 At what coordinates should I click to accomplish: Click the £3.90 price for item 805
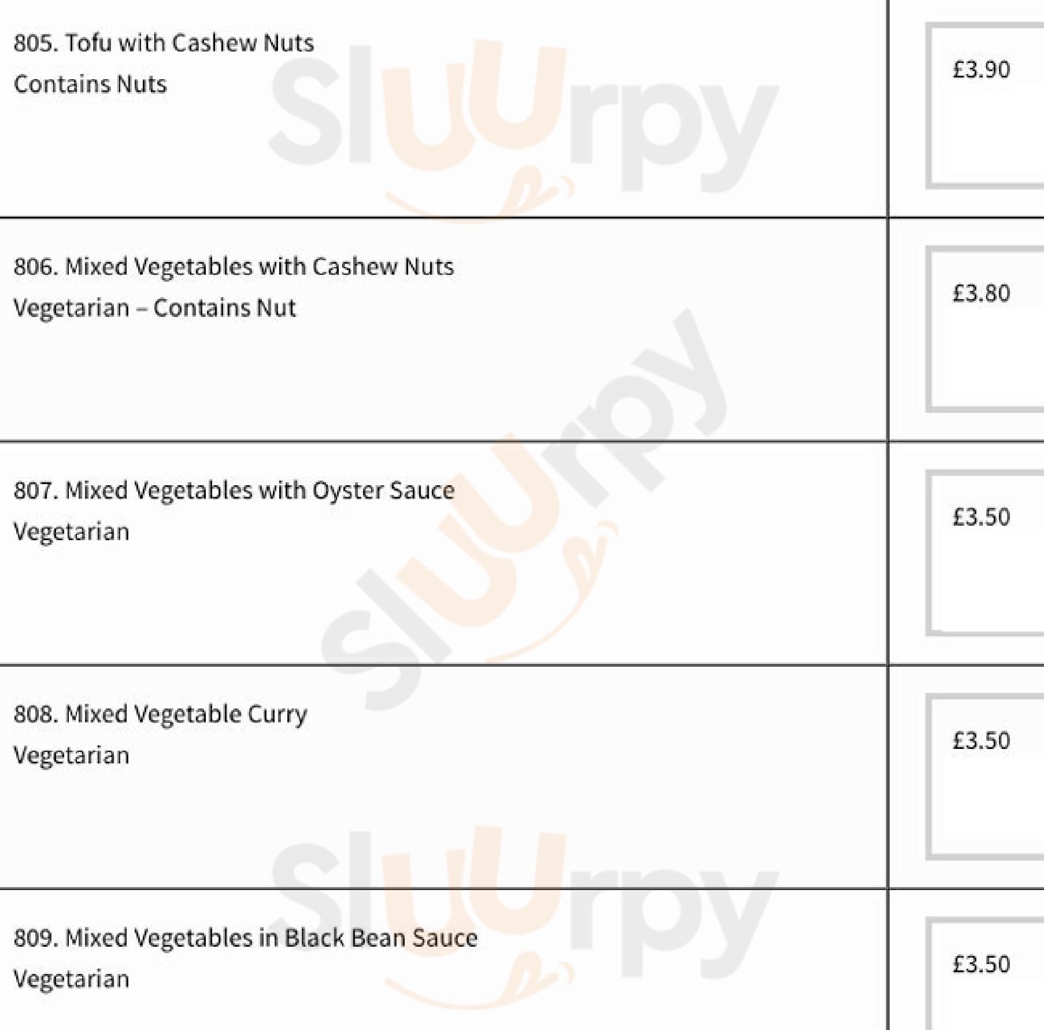coord(981,70)
